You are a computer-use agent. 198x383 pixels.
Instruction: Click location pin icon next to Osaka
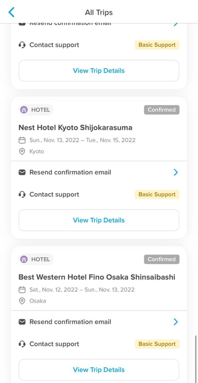tap(22, 301)
